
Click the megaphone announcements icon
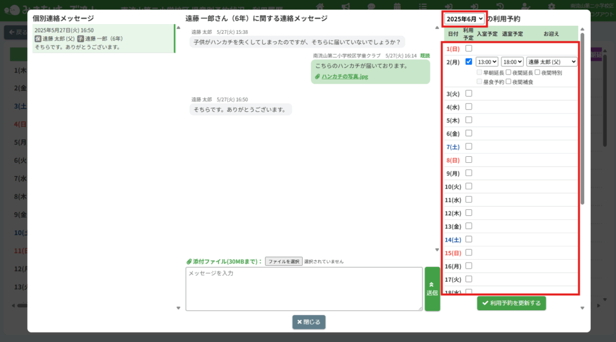[x=345, y=6]
